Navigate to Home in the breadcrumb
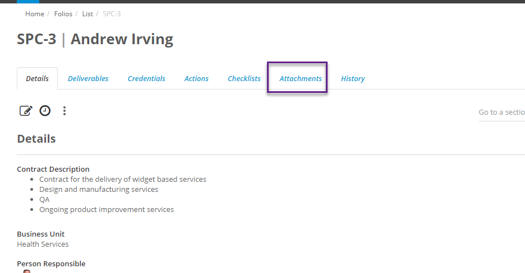This screenshot has height=273, width=525. pos(35,14)
